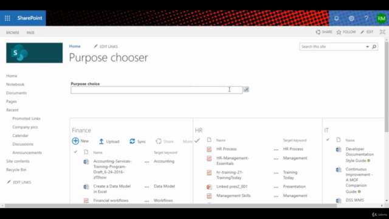This screenshot has height=219, width=389.
Task: Click file icon of HR-Management-Essentials
Action: 209,158
